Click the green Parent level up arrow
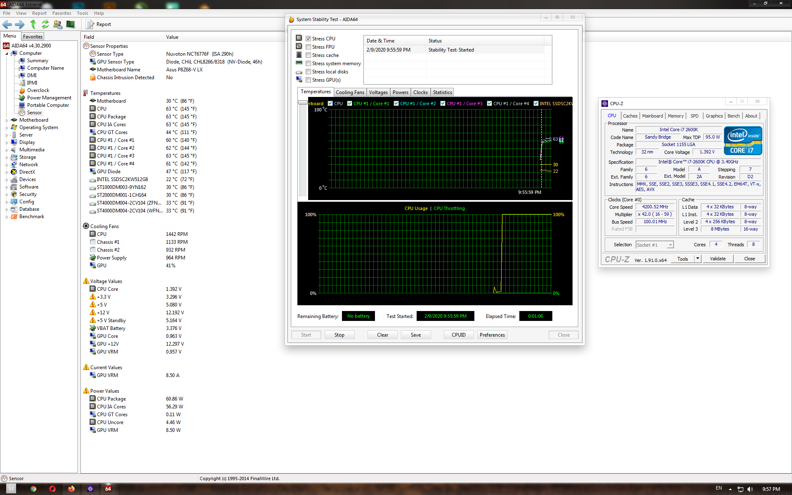Image resolution: width=792 pixels, height=495 pixels. pyautogui.click(x=33, y=24)
